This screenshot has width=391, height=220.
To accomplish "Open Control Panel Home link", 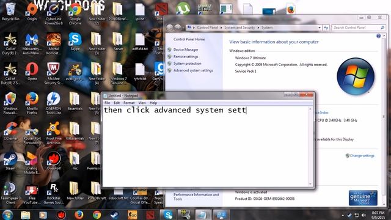I will click(x=189, y=39).
